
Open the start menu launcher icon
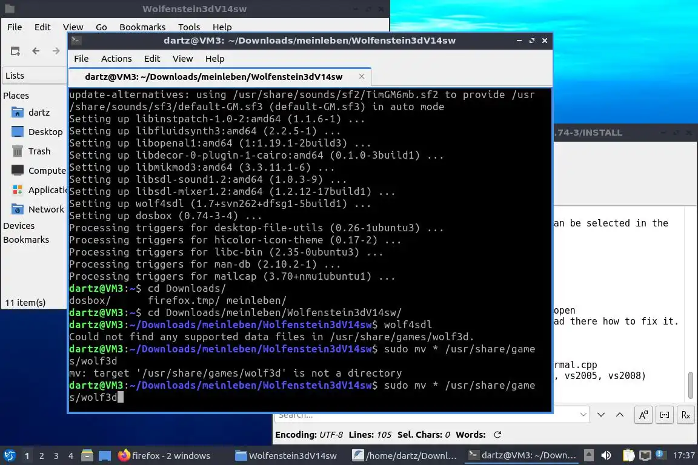tap(9, 455)
